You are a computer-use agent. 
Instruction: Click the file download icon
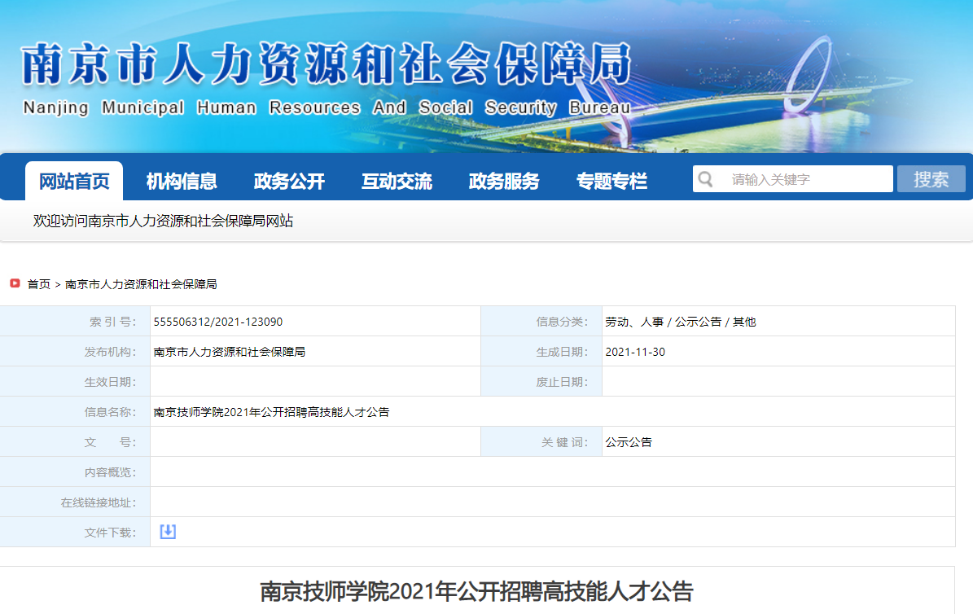(x=168, y=532)
